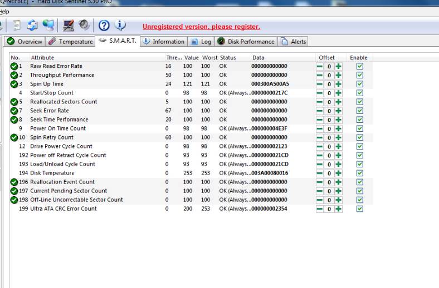Click the speaker sound toolbar icon

coord(84,25)
